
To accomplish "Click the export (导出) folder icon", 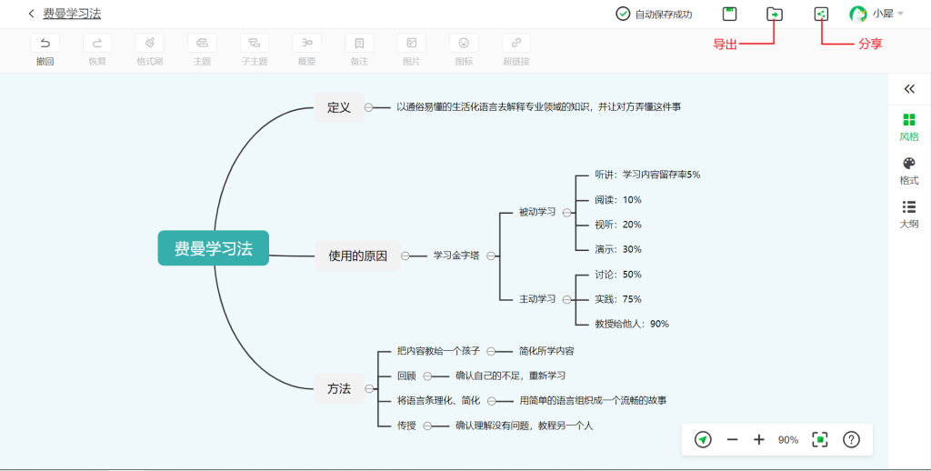I will pos(775,14).
